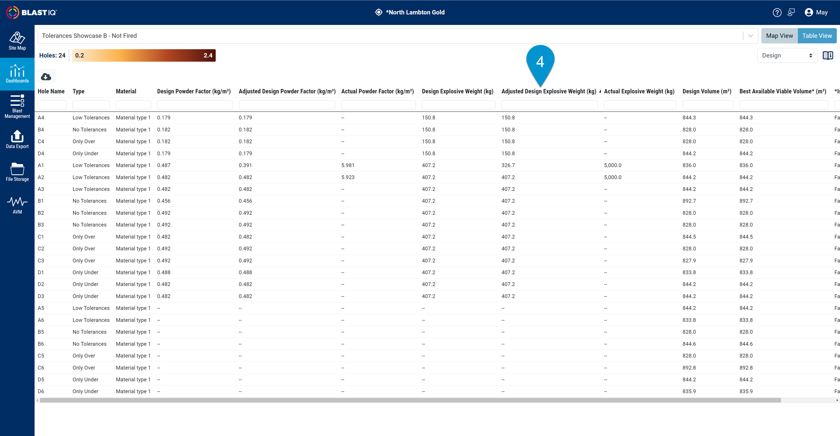Click the support chat icon in header
840x436 pixels.
pyautogui.click(x=791, y=12)
